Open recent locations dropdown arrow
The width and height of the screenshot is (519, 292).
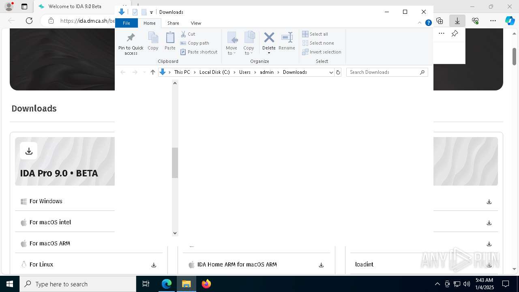(144, 72)
